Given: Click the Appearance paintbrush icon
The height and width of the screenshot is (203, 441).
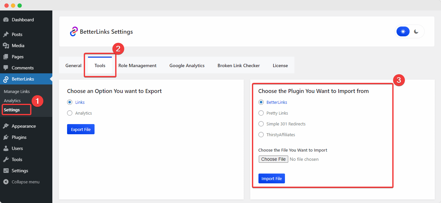Looking at the screenshot, I should [x=6, y=126].
